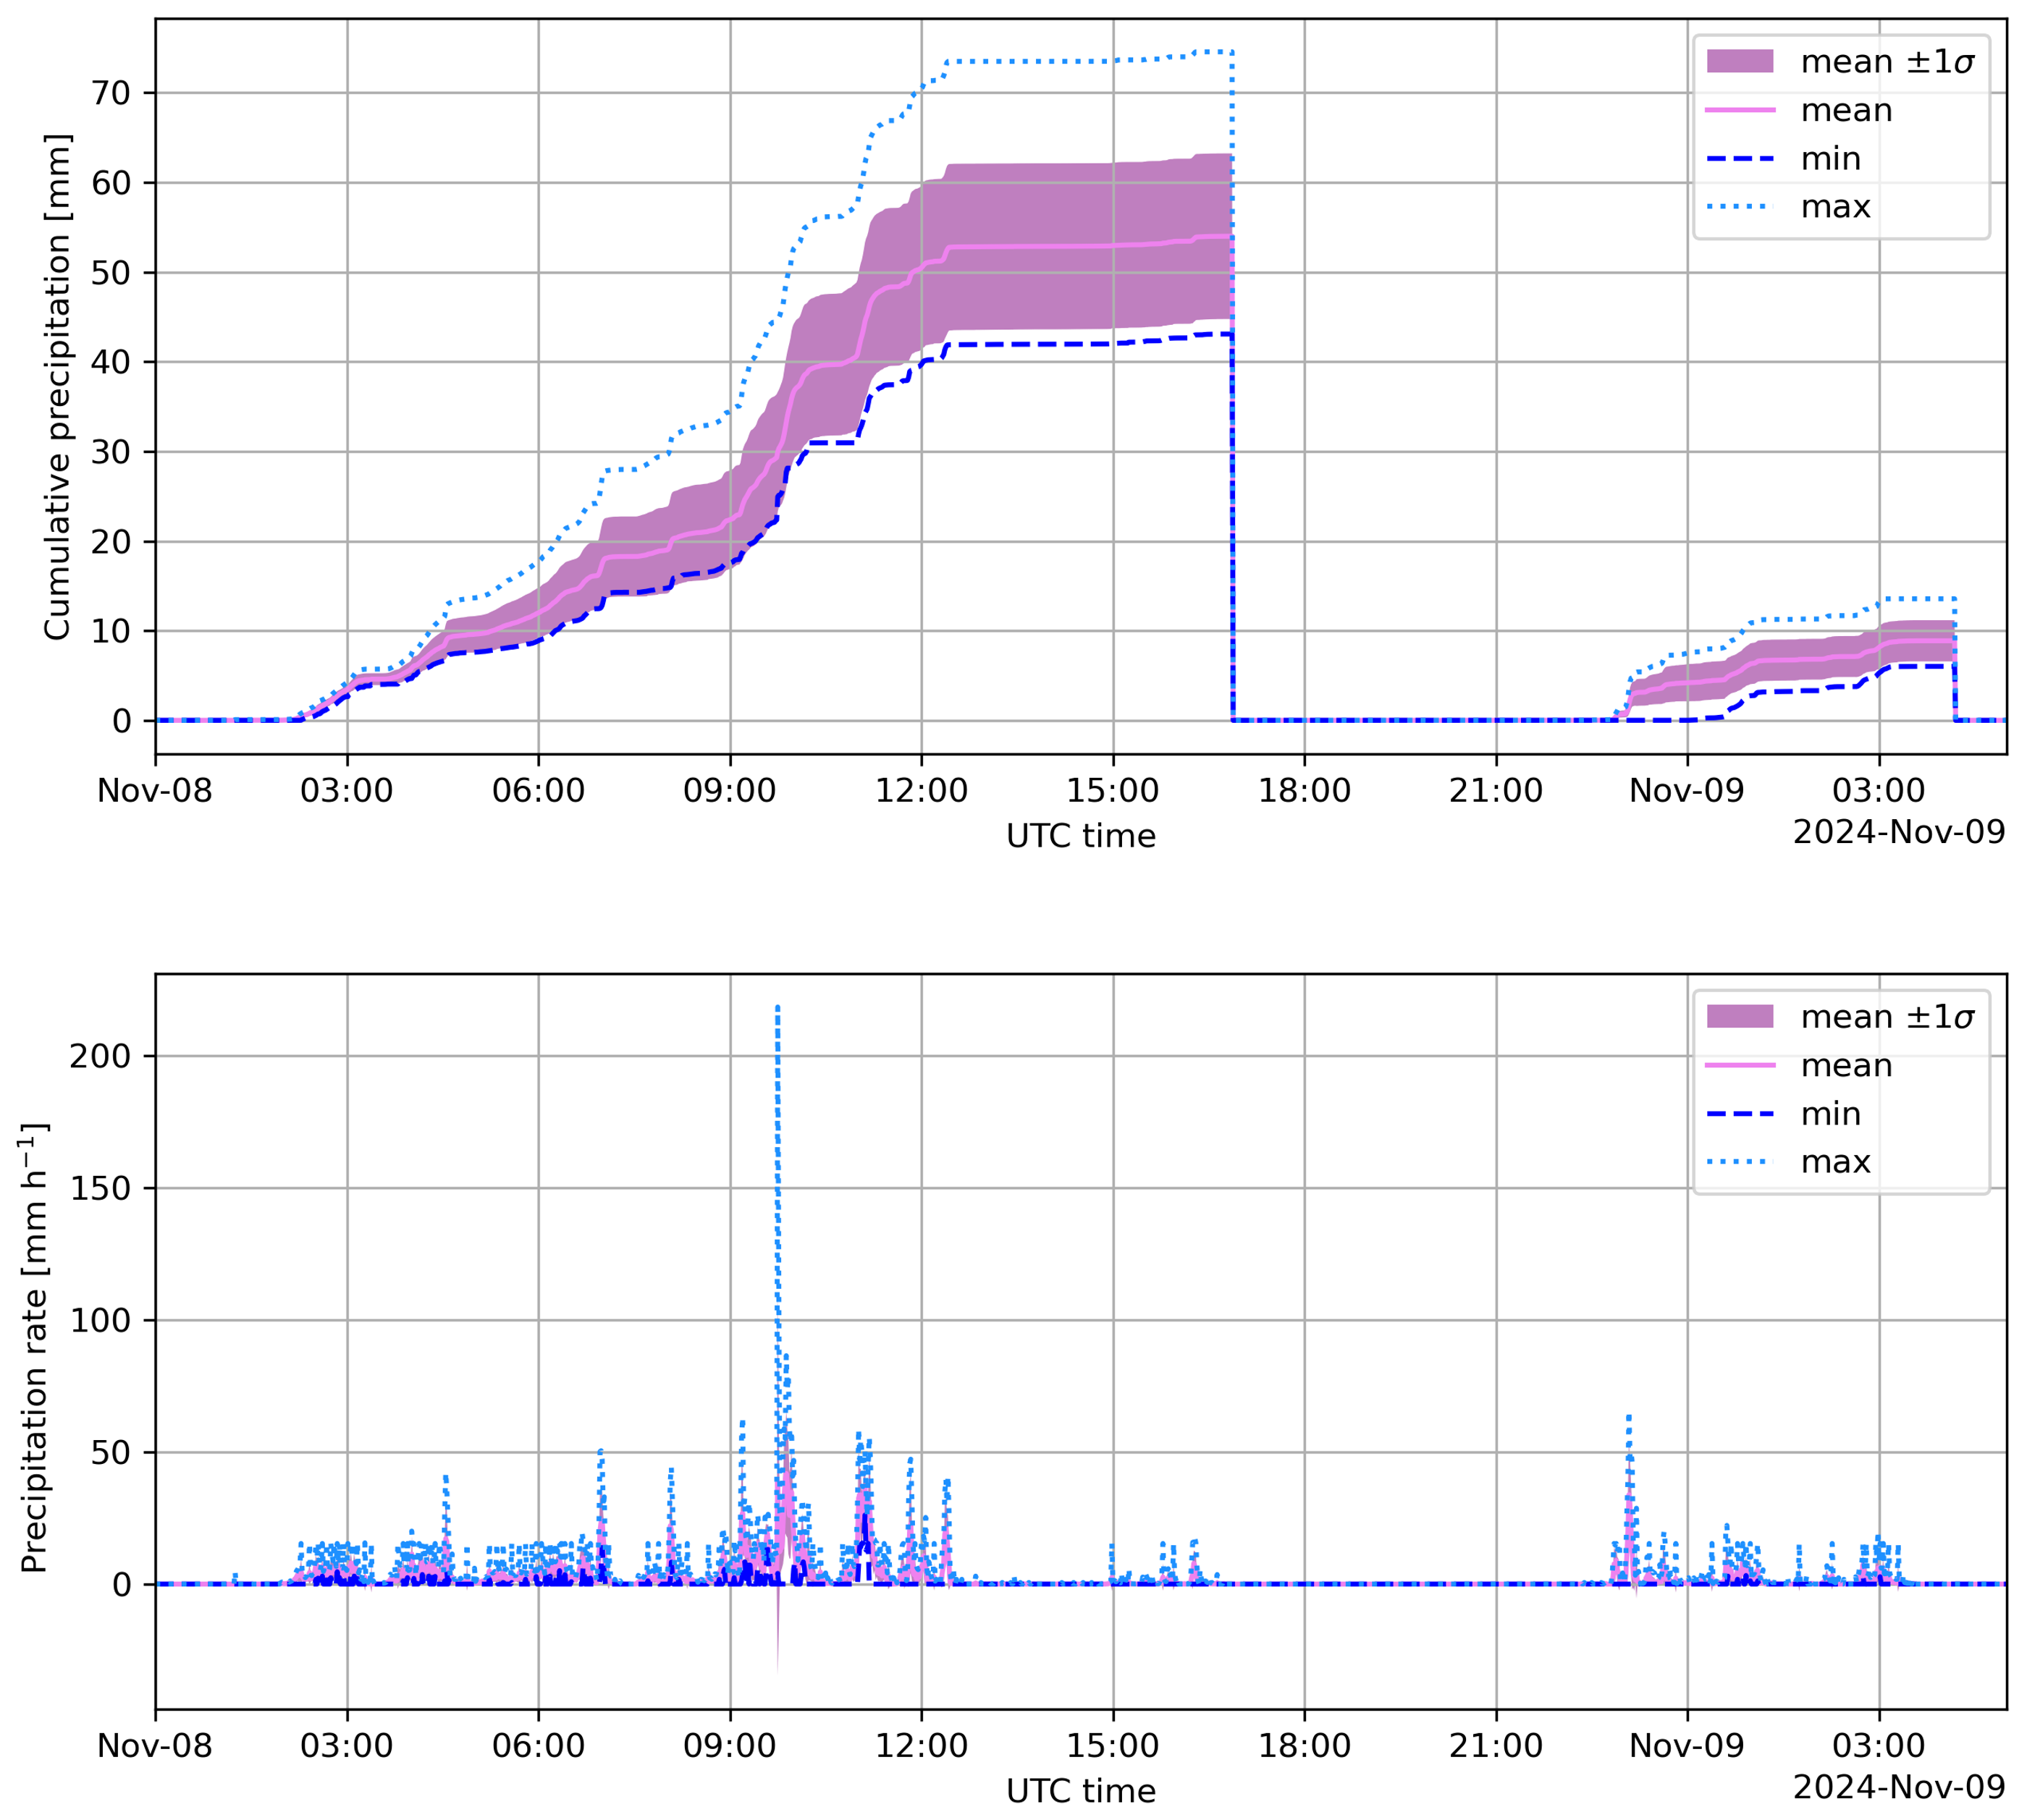This screenshot has height=1820, width=2027.
Task: Click the 200 tick on precipitation rate axis
Action: click(100, 1056)
